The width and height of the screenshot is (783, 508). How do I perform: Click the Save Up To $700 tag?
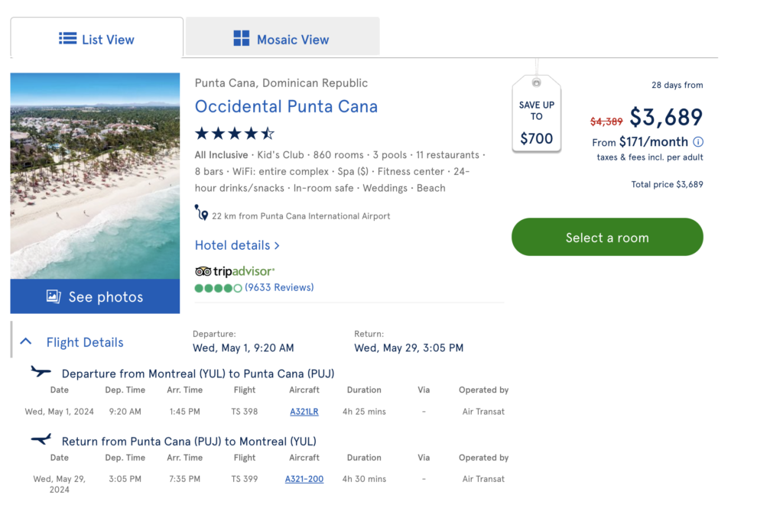click(536, 113)
